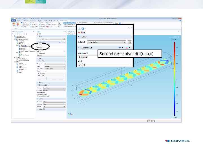Screen dimensions: 203x152
Task: Select the Results node in the Model Builder
Action: [x=18, y=62]
